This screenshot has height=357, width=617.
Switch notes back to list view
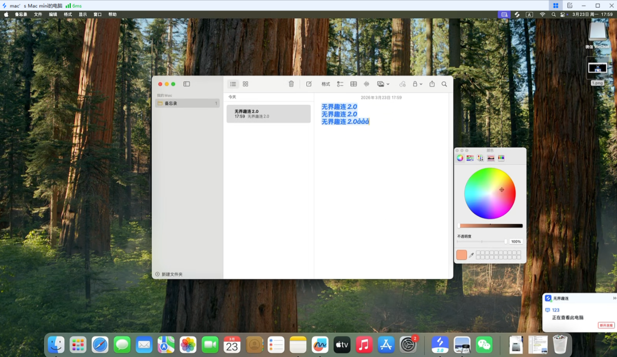click(x=233, y=84)
